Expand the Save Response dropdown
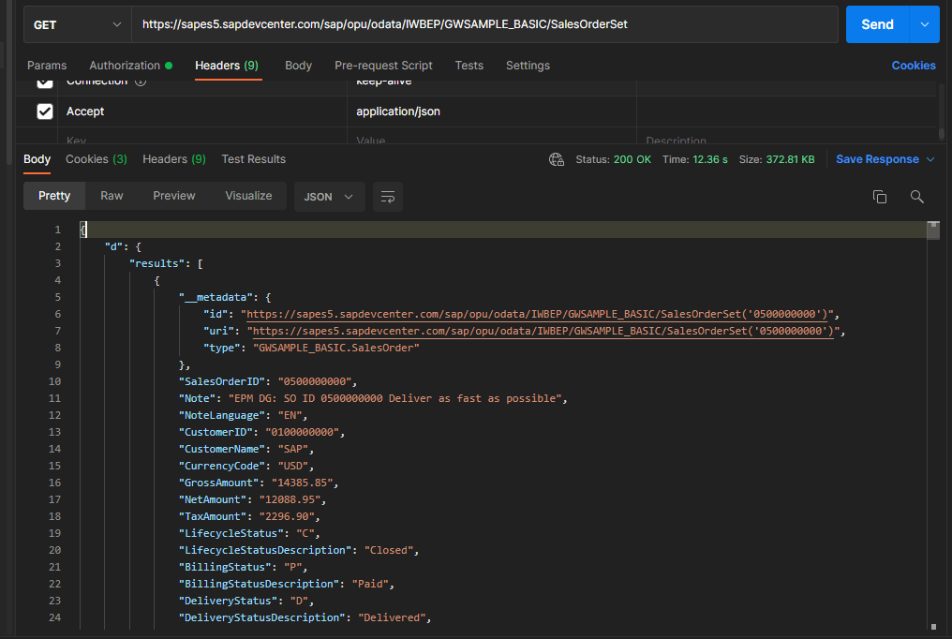 click(930, 159)
